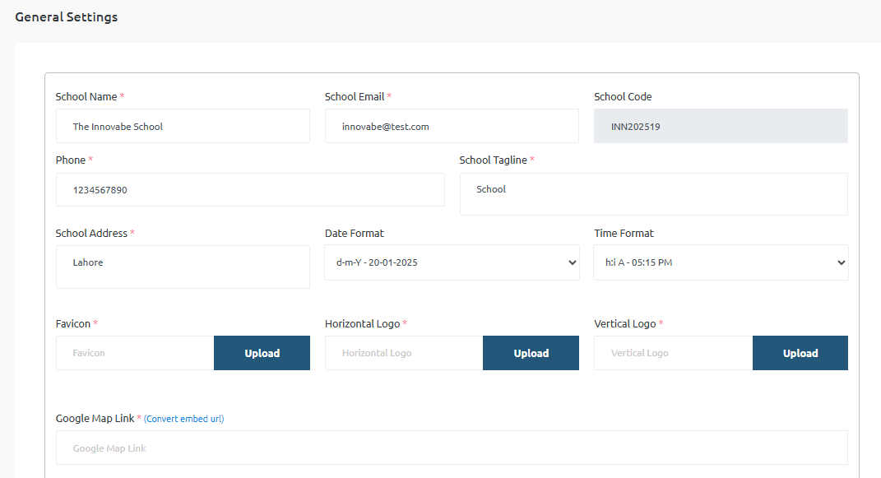The width and height of the screenshot is (881, 478).
Task: Focus the School Email text box
Action: pyautogui.click(x=452, y=127)
